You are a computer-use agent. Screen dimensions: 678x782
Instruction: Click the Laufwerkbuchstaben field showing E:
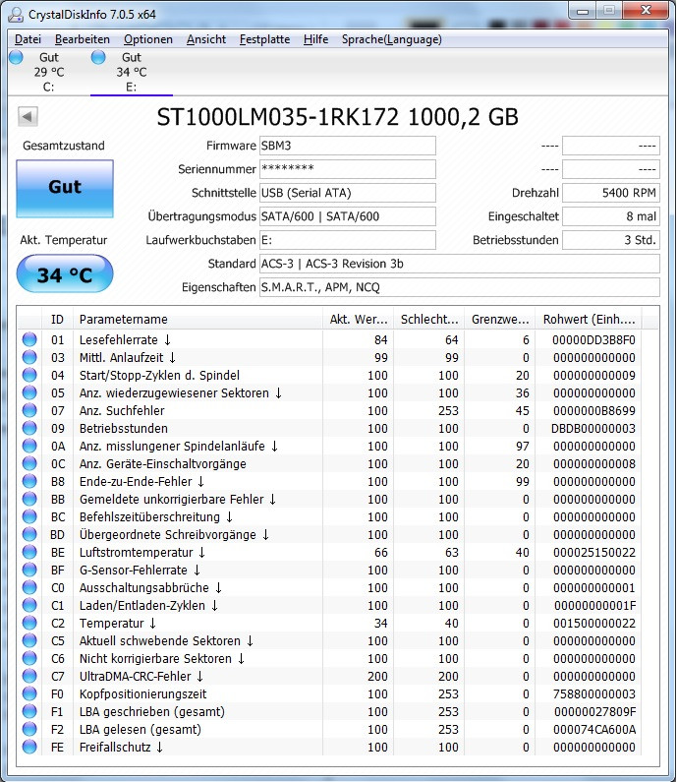click(x=347, y=240)
